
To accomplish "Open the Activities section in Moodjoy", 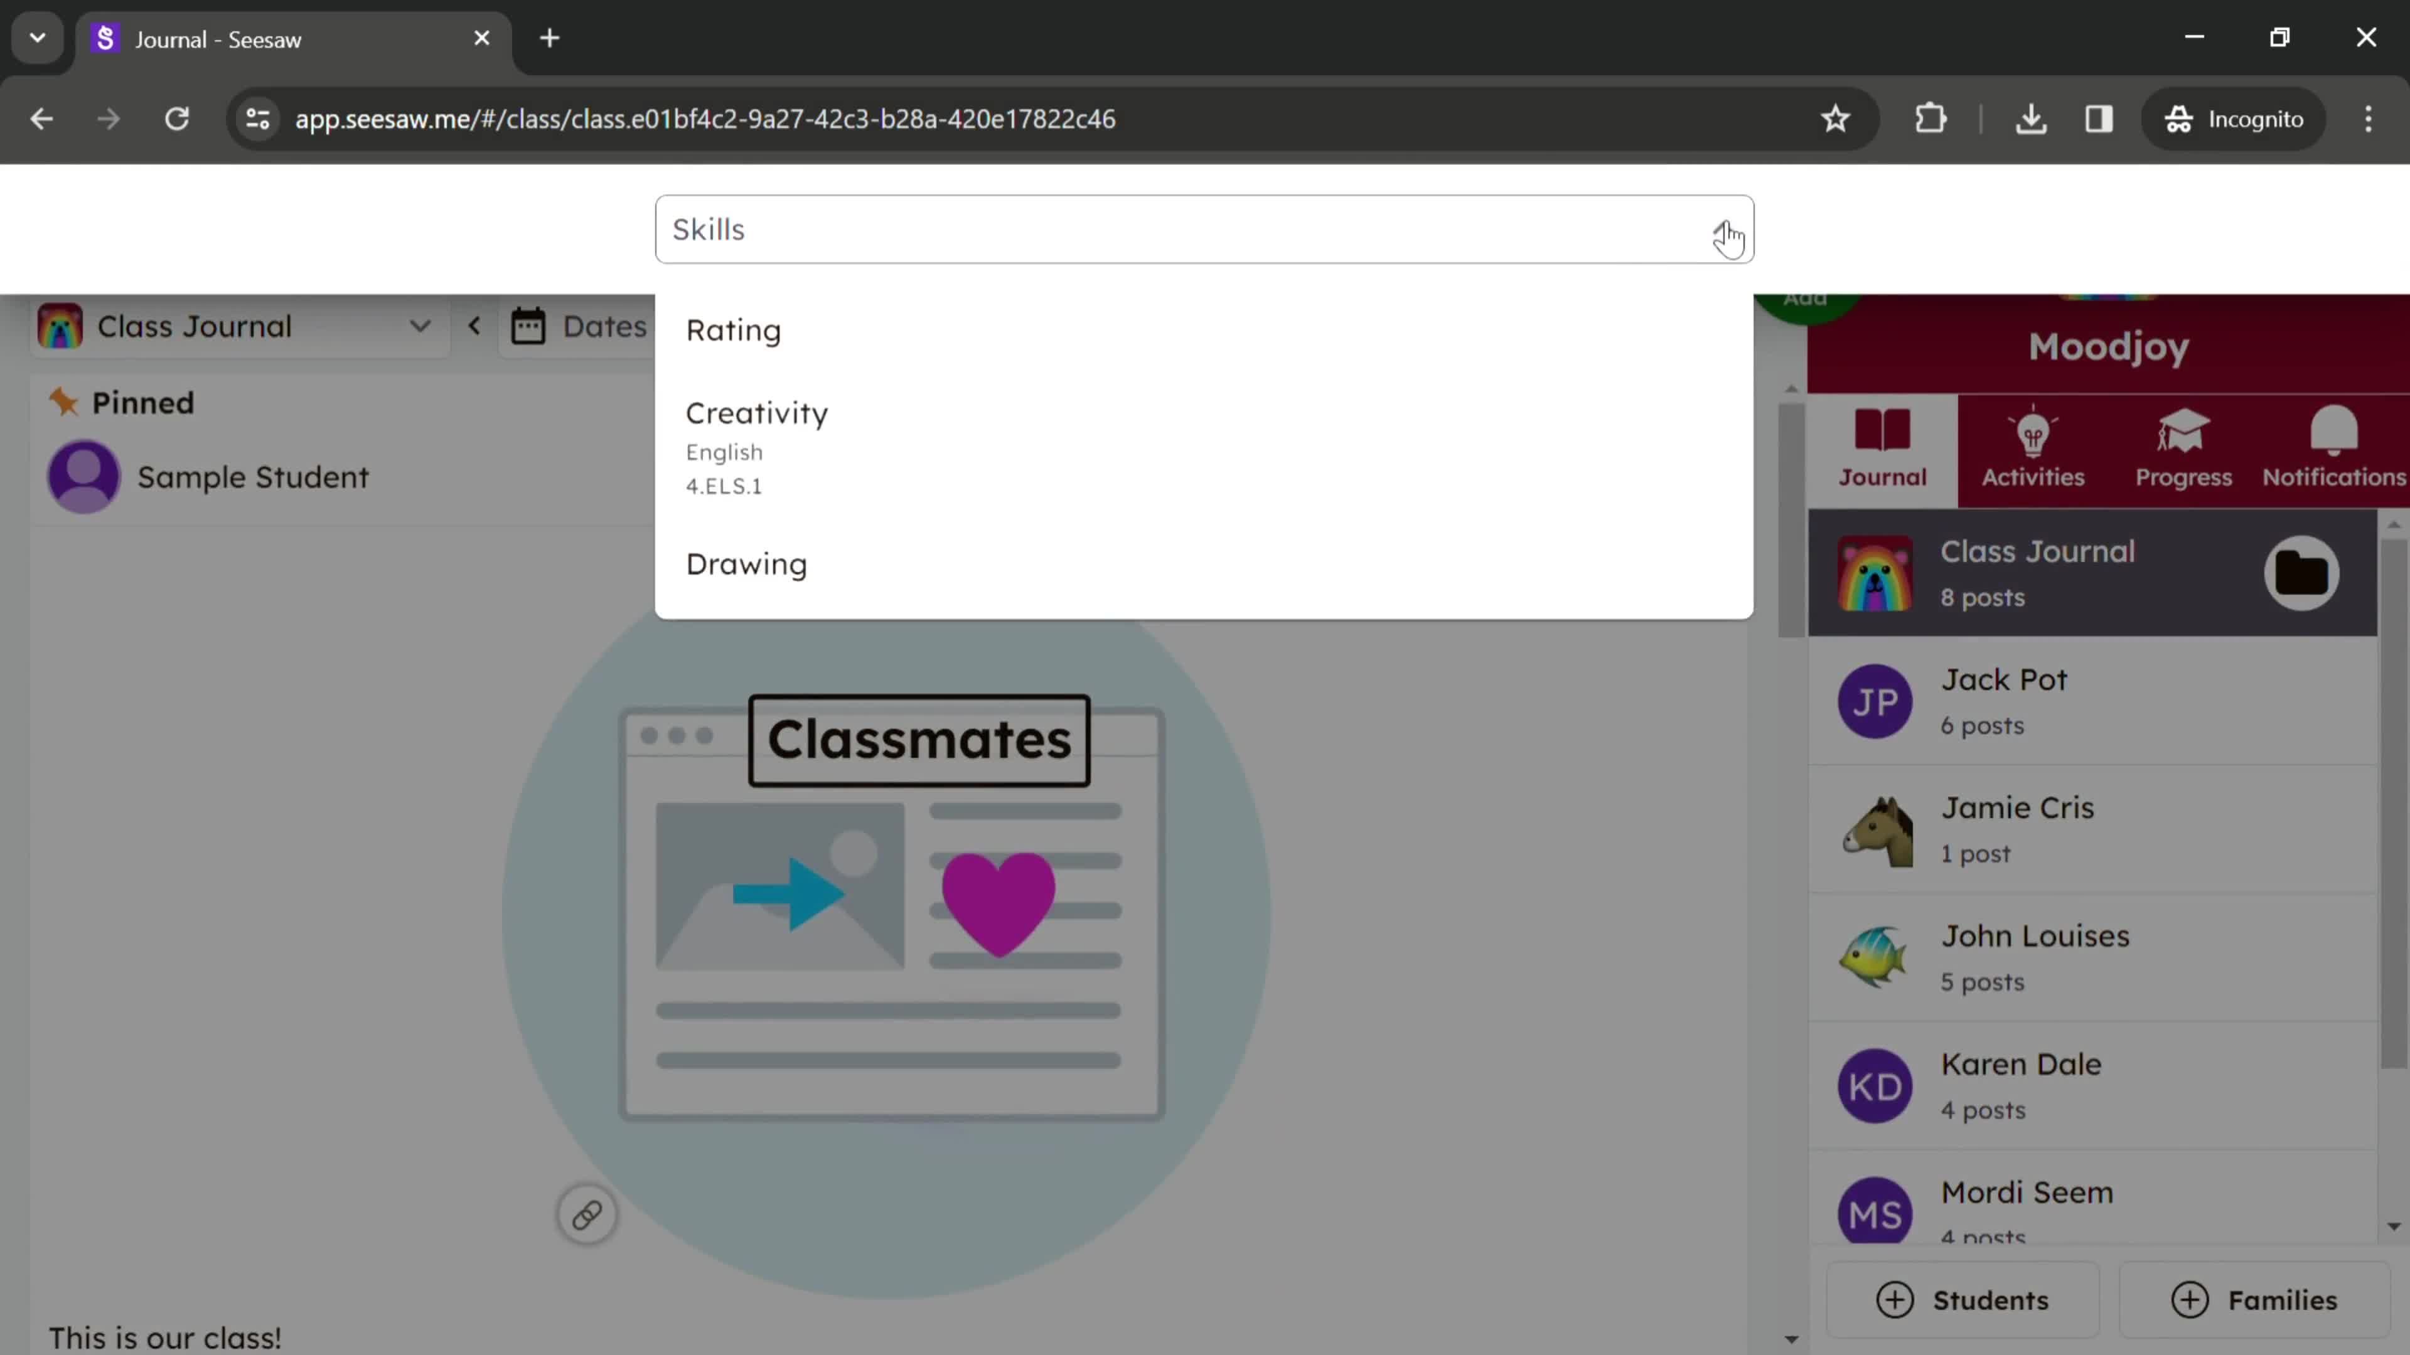I will (2034, 447).
